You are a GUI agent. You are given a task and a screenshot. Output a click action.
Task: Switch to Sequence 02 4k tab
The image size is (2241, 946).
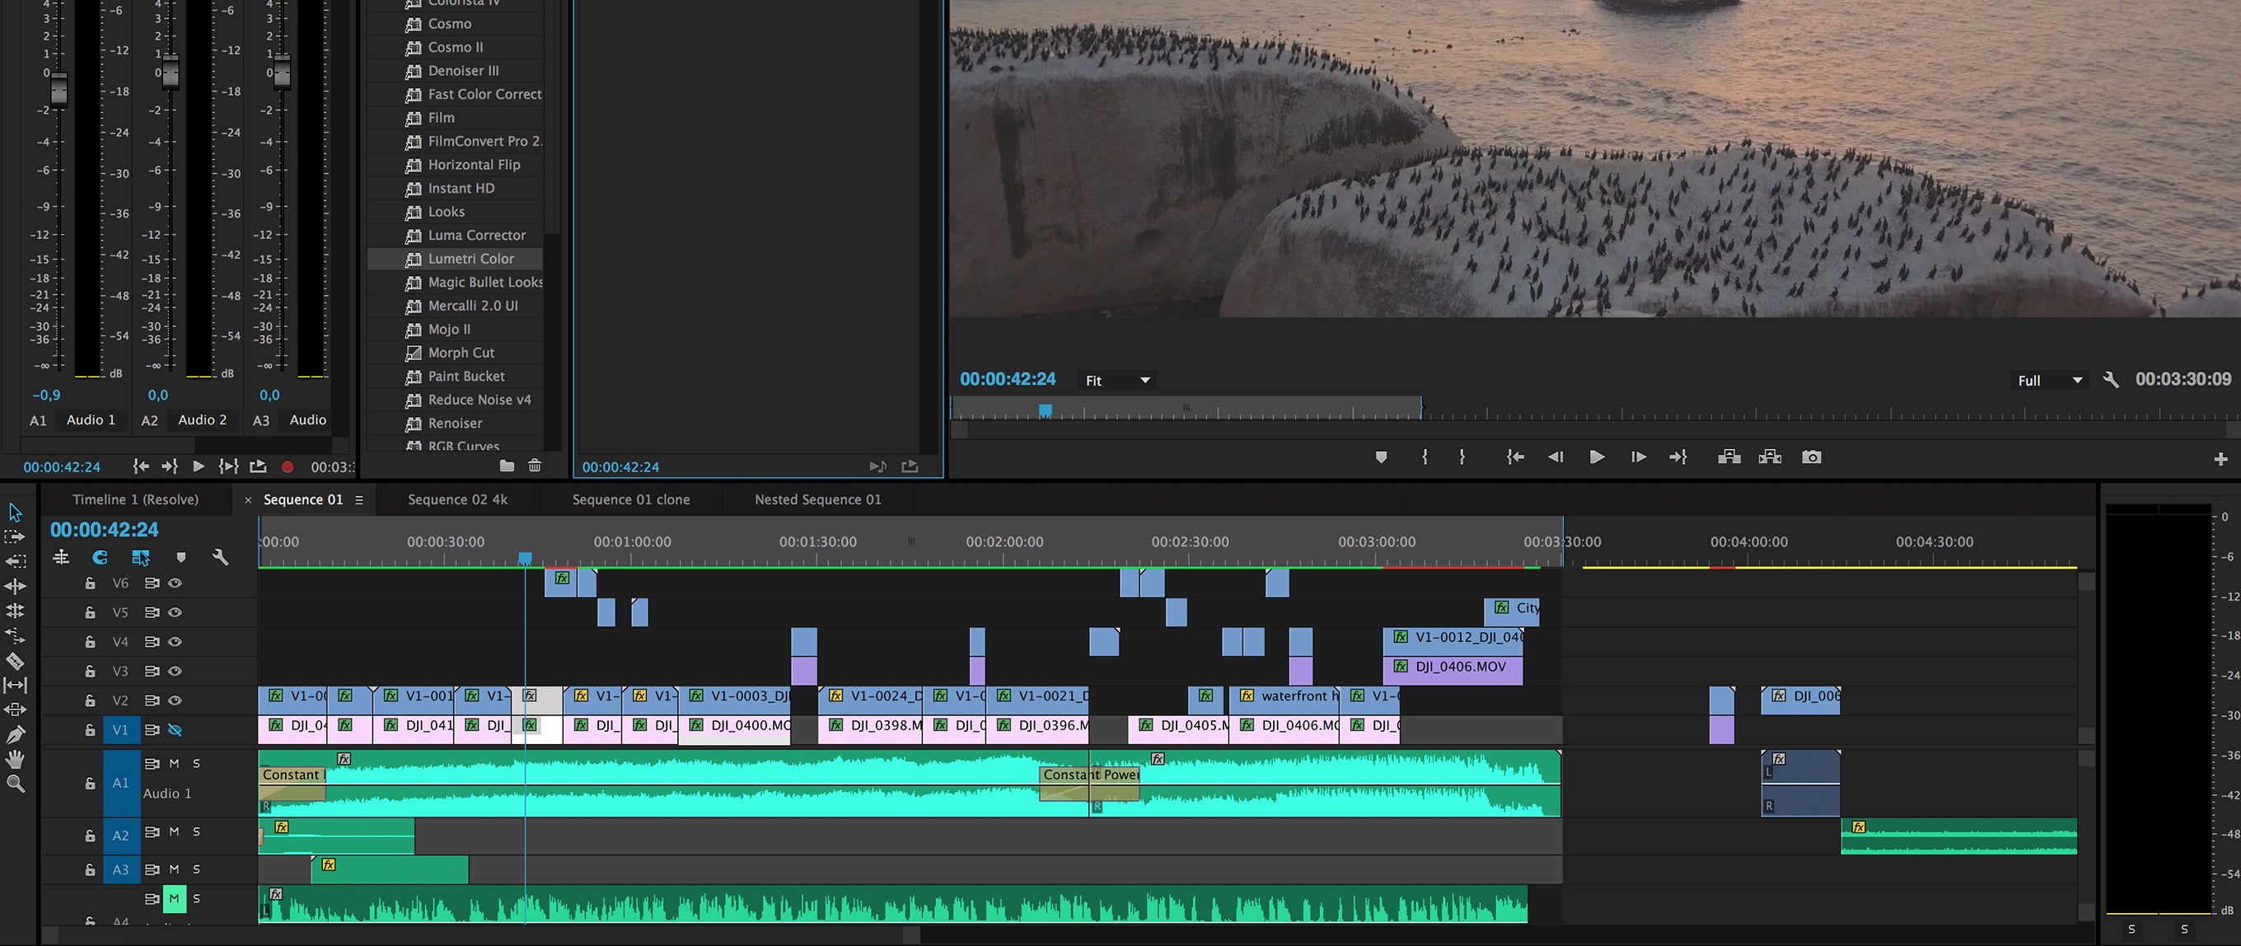[x=457, y=499]
